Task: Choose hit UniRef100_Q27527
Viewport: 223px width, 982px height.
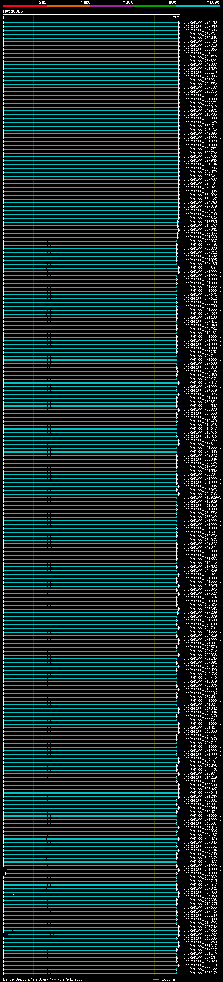Action: click(200, 594)
